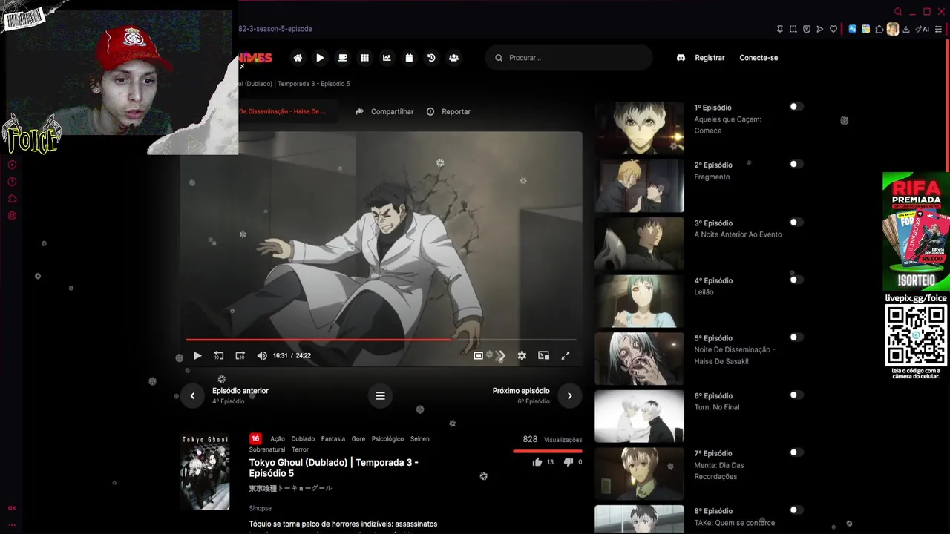
Task: Toggle watched switch for 1º Episódio
Action: point(796,107)
